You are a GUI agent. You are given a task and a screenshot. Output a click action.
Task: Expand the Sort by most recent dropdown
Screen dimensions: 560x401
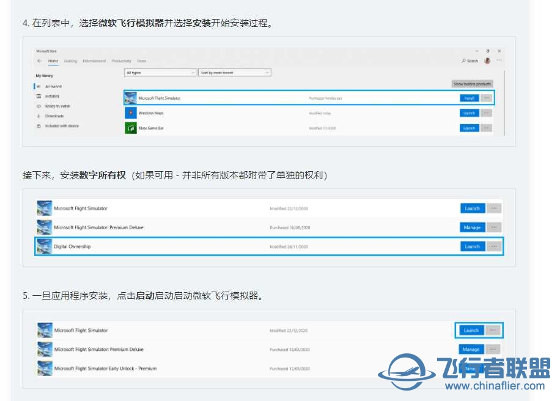point(235,73)
